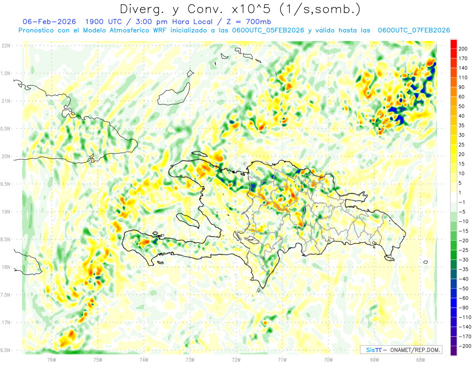Click the dark purple swatch below -200

(454, 351)
